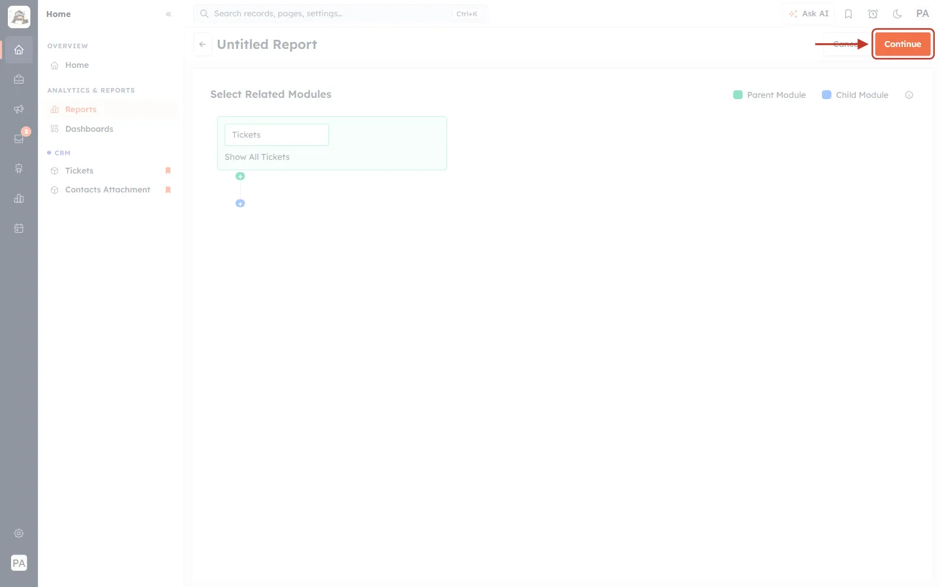The height and width of the screenshot is (587, 940).
Task: Open the PA profile menu at top right
Action: pos(922,14)
